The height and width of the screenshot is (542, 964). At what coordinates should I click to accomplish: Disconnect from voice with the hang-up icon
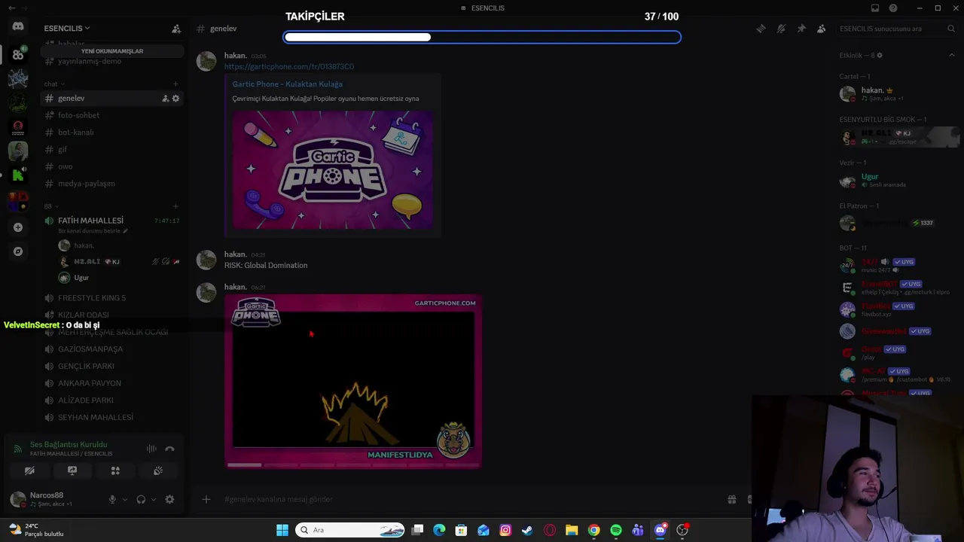169,449
